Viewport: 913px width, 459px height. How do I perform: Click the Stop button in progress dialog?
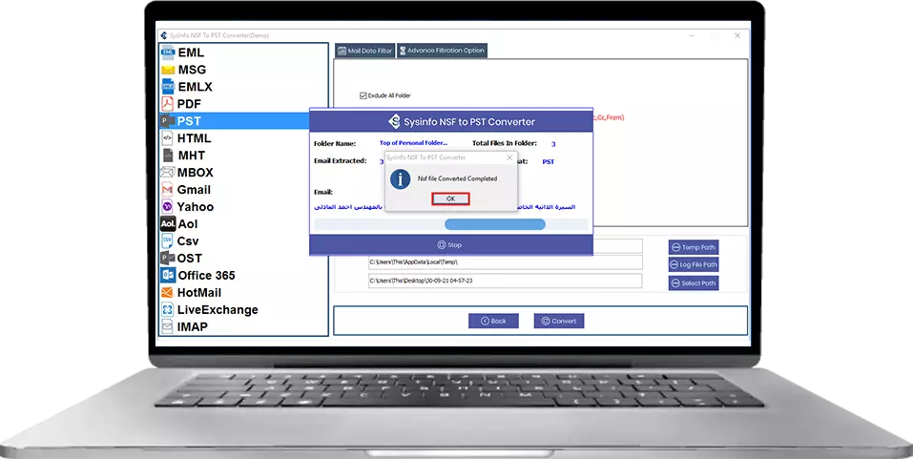point(449,245)
